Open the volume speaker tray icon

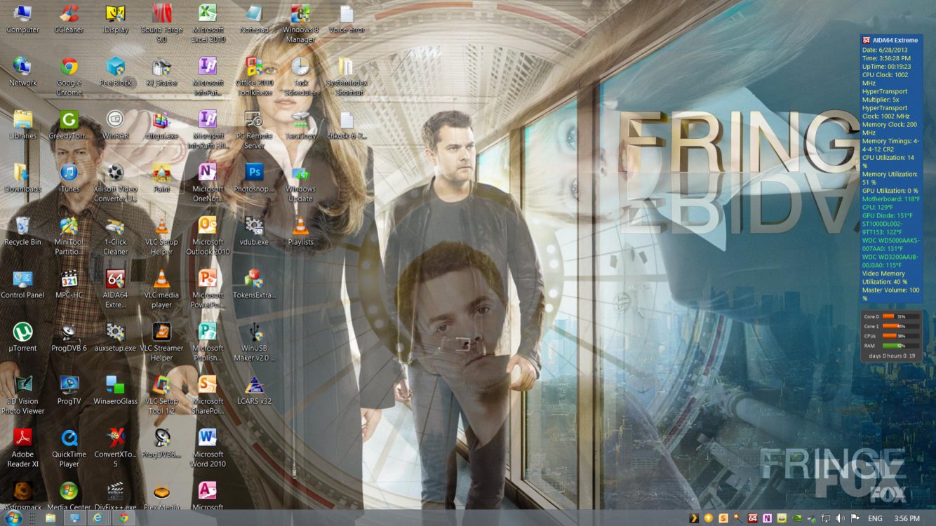tap(841, 518)
